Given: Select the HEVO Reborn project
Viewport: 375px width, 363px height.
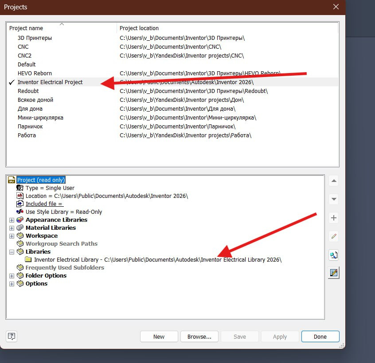Looking at the screenshot, I should pos(35,73).
